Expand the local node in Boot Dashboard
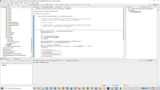Screen dimensions: 160x90 (x=1, y=65)
